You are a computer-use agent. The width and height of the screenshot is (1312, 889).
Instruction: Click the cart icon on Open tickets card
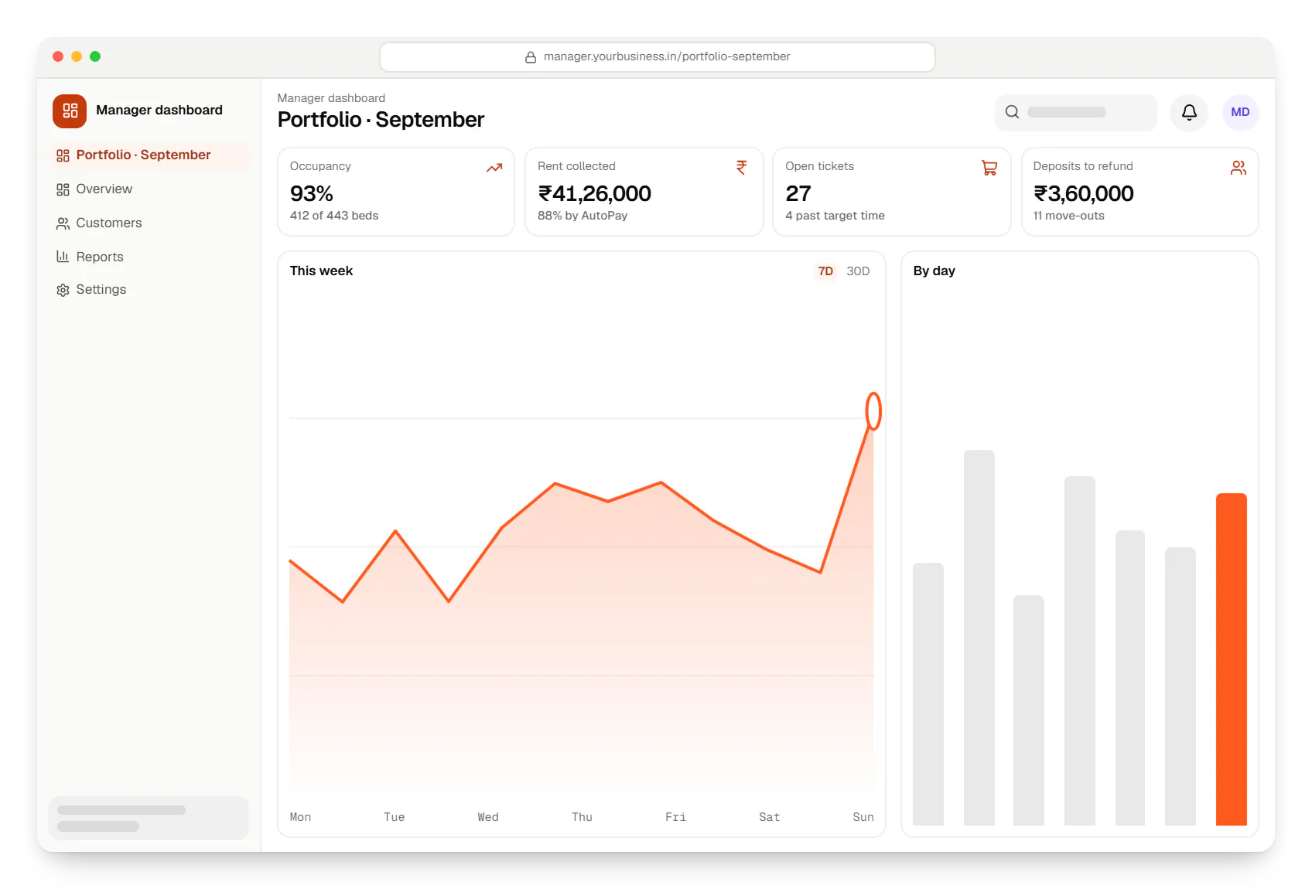click(x=989, y=168)
